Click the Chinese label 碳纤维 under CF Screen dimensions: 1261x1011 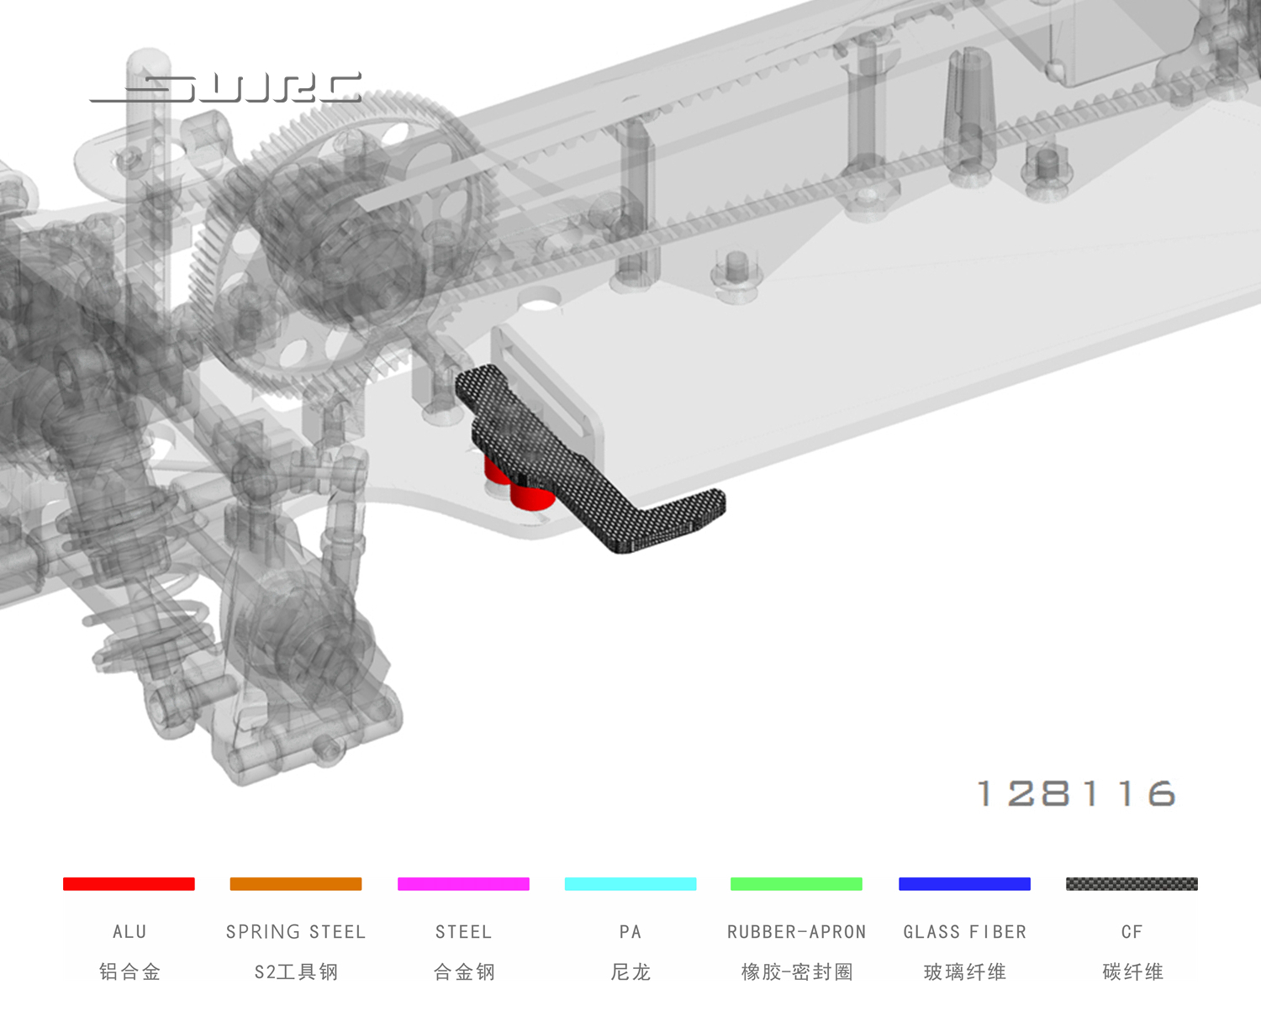click(1132, 972)
